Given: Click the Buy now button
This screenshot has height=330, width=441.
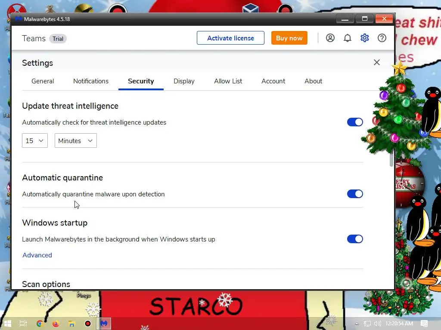Looking at the screenshot, I should pyautogui.click(x=289, y=38).
